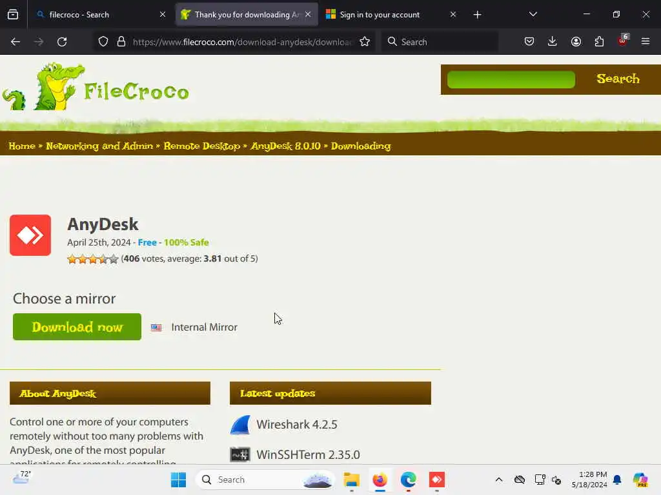This screenshot has width=661, height=495.
Task: Go back to the previous page
Action: click(15, 42)
